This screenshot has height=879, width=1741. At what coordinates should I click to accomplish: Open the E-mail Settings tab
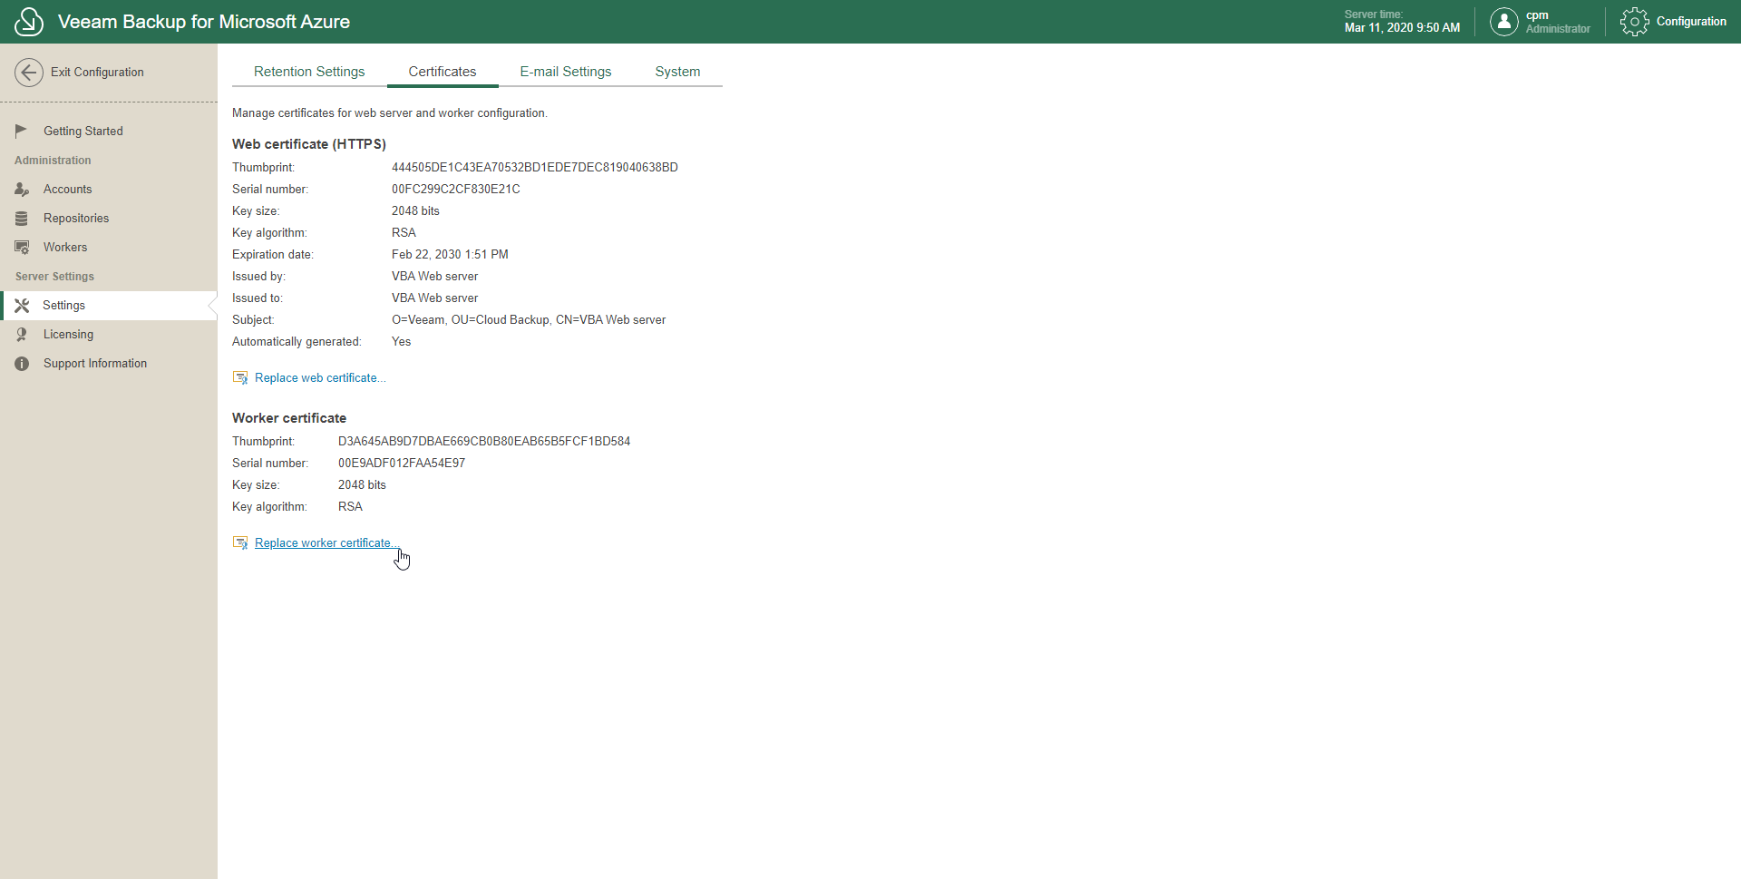click(x=566, y=72)
